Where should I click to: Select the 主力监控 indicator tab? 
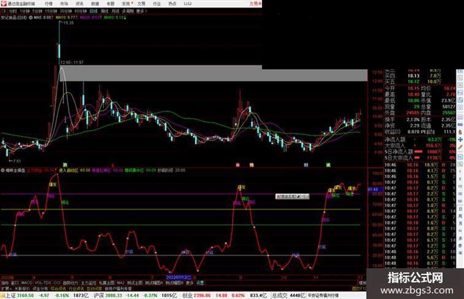point(88,283)
